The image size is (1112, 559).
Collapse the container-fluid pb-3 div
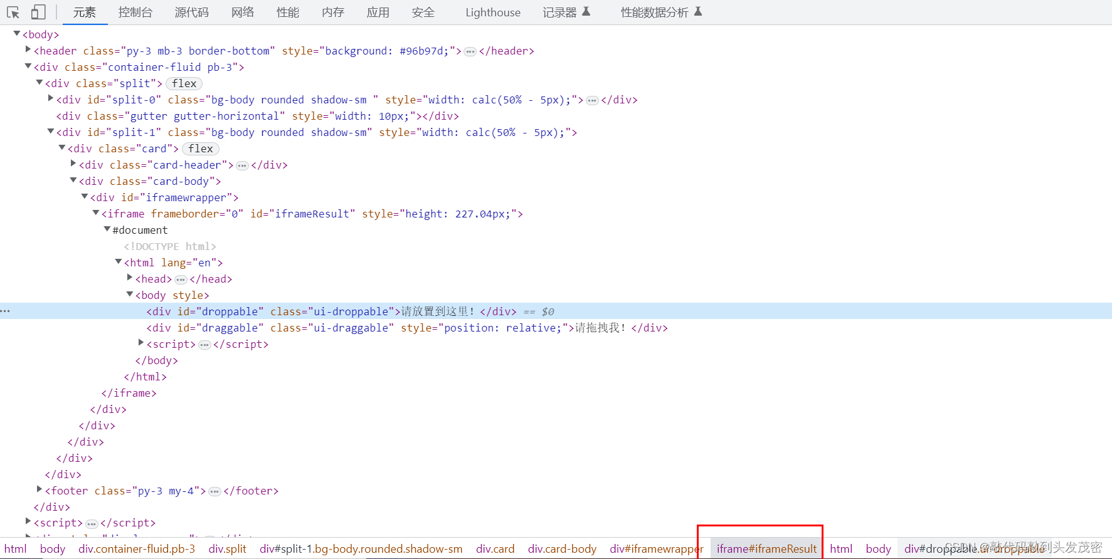[x=28, y=66]
